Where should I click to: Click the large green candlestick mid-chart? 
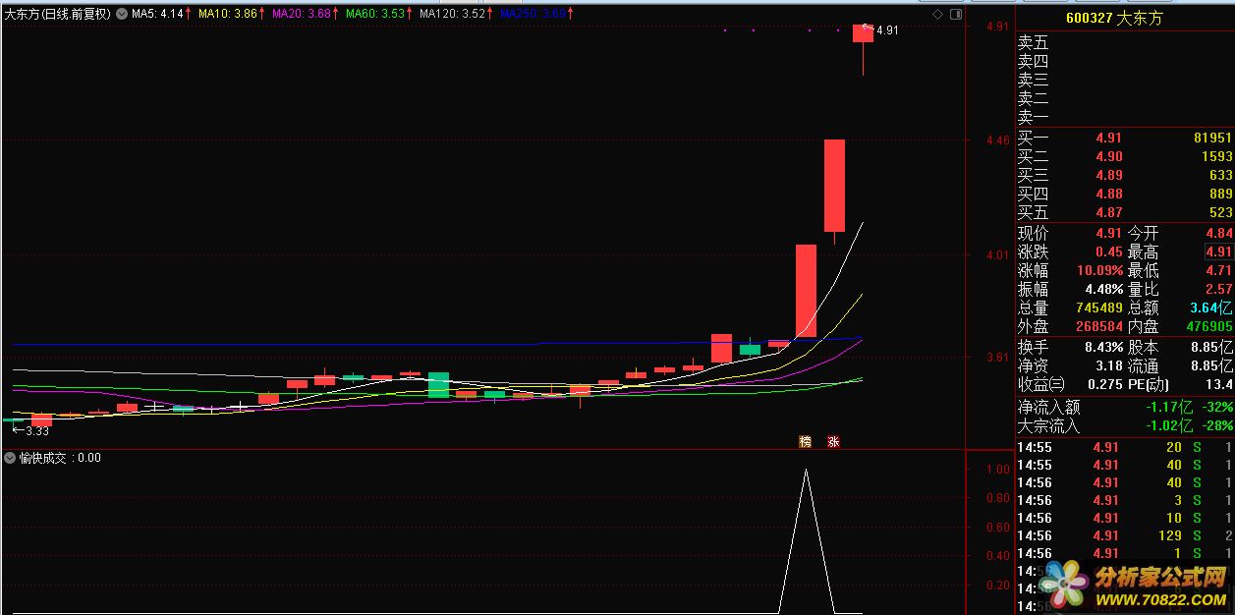(438, 384)
